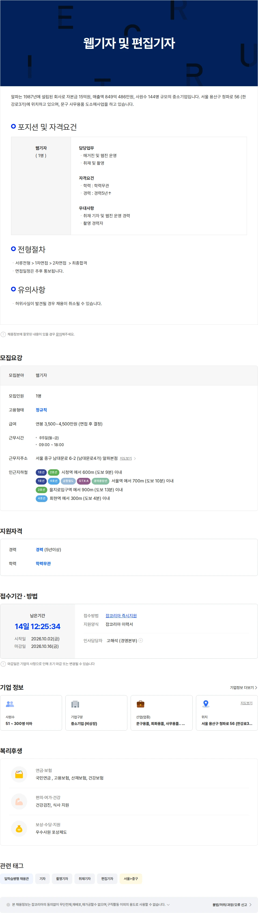Click 4호선 badge for 서울역
This screenshot has height=913, width=258.
(53, 481)
